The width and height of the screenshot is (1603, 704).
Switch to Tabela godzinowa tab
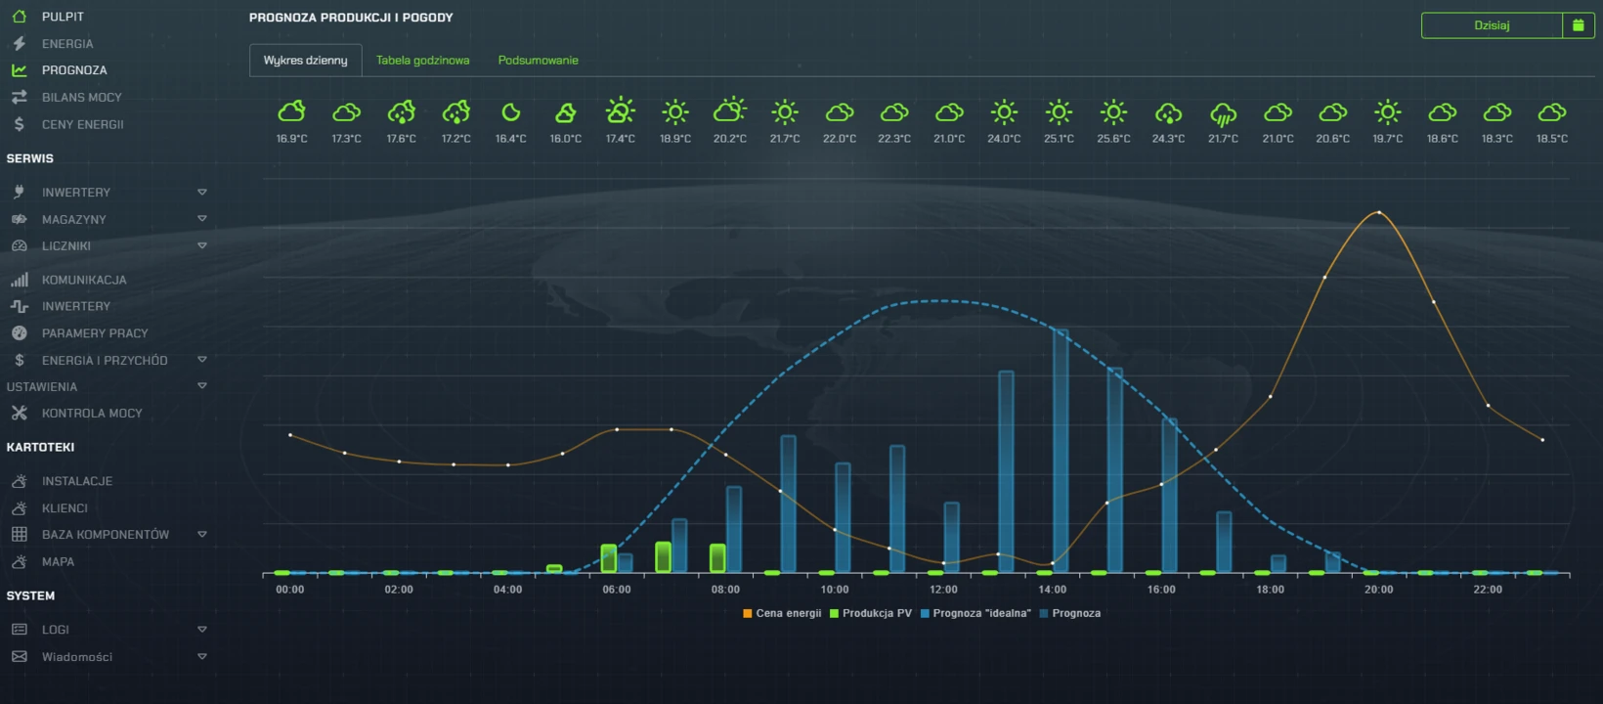pos(422,61)
